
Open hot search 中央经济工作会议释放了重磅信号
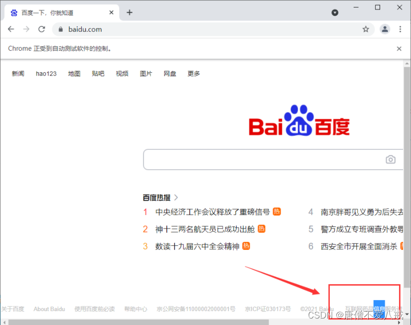point(213,212)
